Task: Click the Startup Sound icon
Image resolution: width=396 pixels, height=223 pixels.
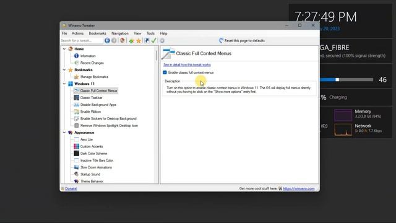Action: tap(77, 174)
